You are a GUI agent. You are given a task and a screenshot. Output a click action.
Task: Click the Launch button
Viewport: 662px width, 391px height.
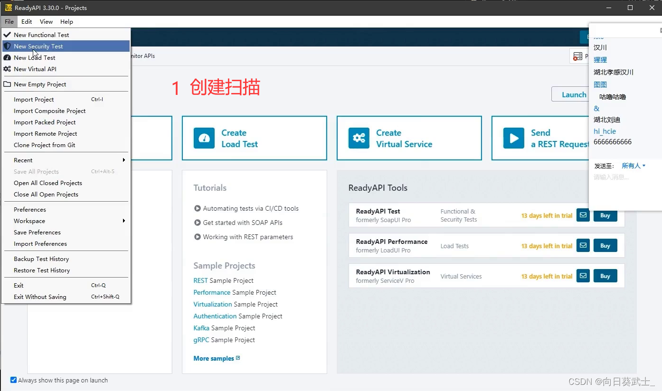570,94
